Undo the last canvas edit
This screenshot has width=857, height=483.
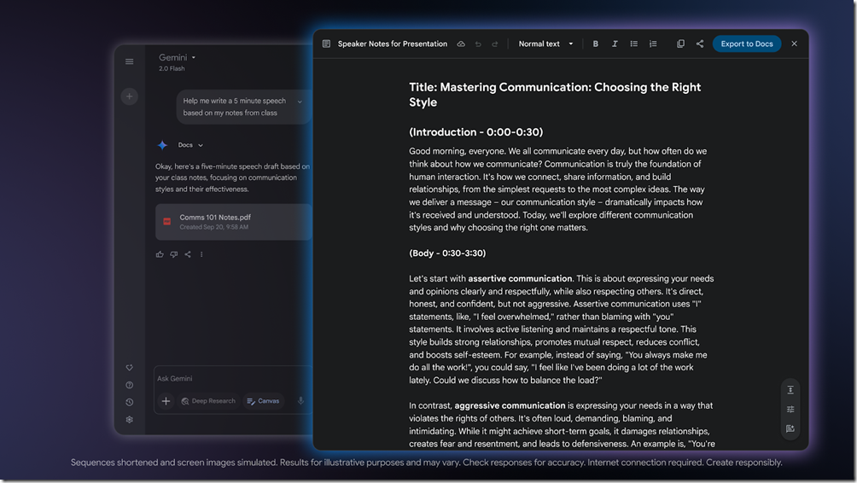478,44
